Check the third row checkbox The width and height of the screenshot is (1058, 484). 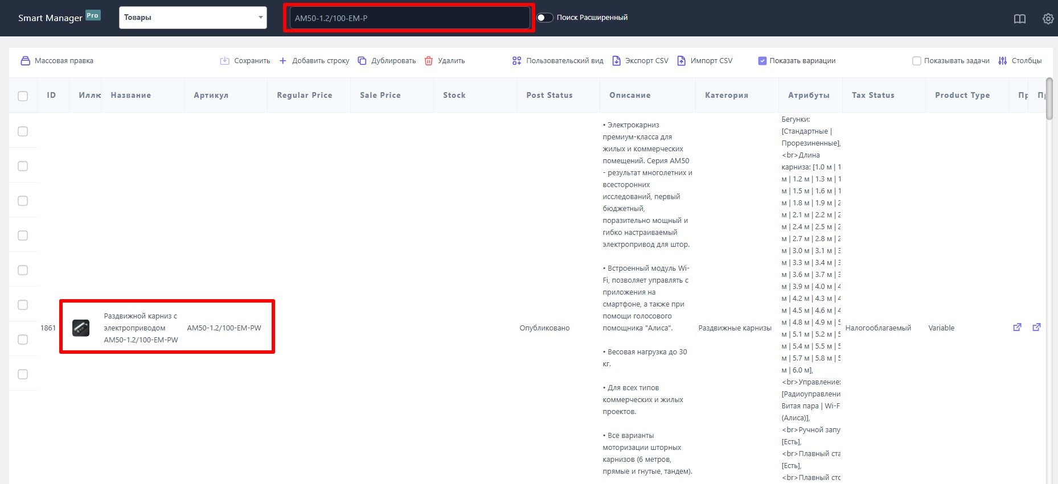(x=23, y=201)
